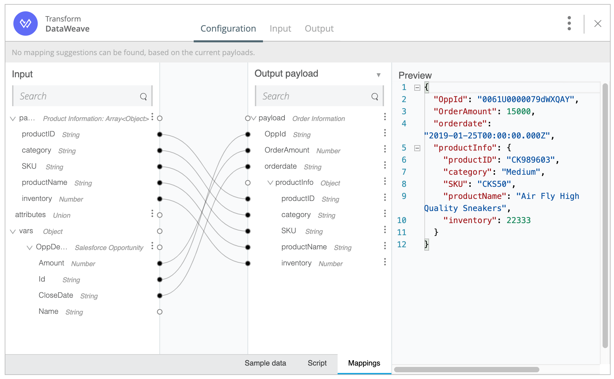Screen dimensions: 614x379
Task: Open the Sample data view
Action: tap(265, 363)
